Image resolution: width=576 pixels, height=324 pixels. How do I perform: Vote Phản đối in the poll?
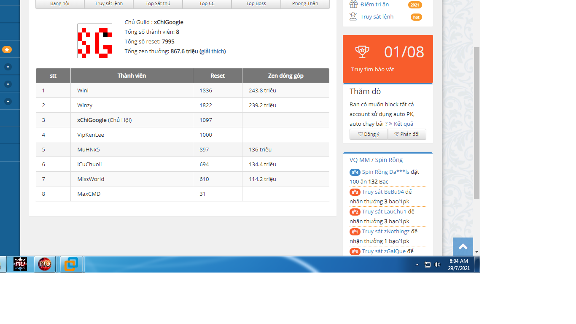point(407,134)
